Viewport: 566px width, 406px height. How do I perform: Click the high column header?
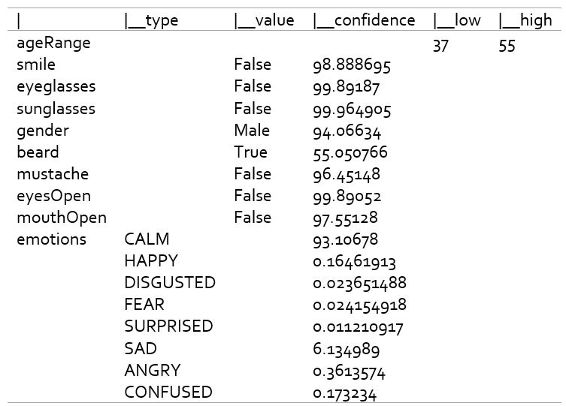click(x=525, y=21)
